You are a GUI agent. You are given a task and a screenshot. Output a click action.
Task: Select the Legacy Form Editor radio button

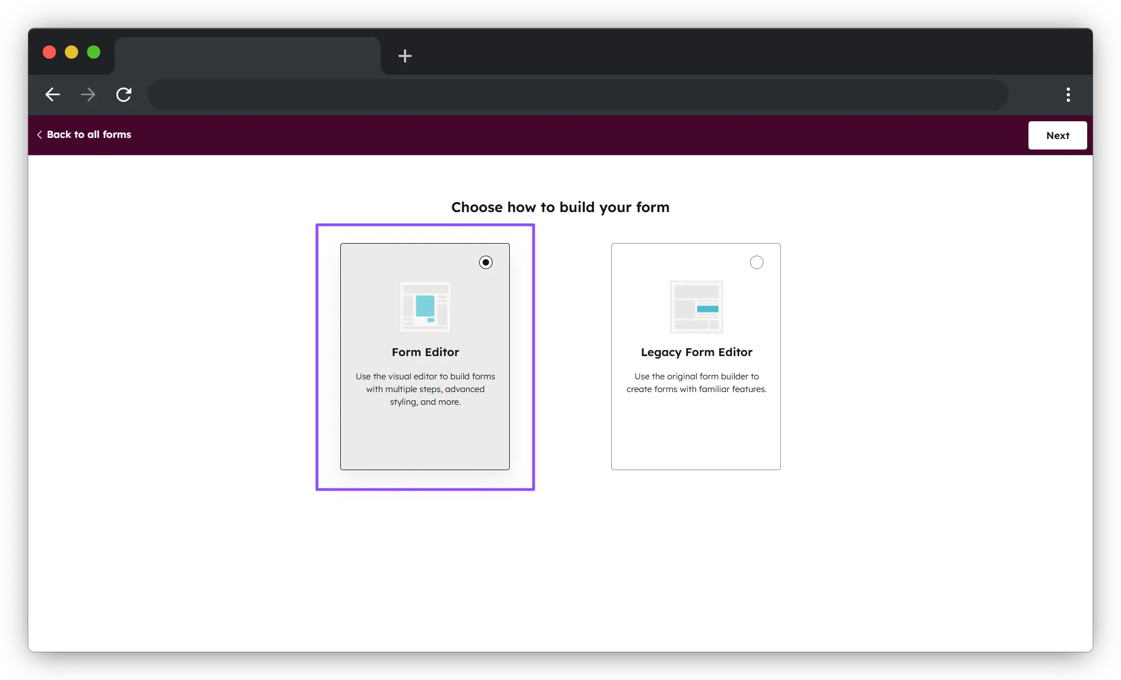pos(756,262)
